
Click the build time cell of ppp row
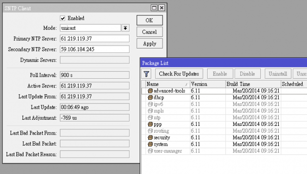(253, 124)
